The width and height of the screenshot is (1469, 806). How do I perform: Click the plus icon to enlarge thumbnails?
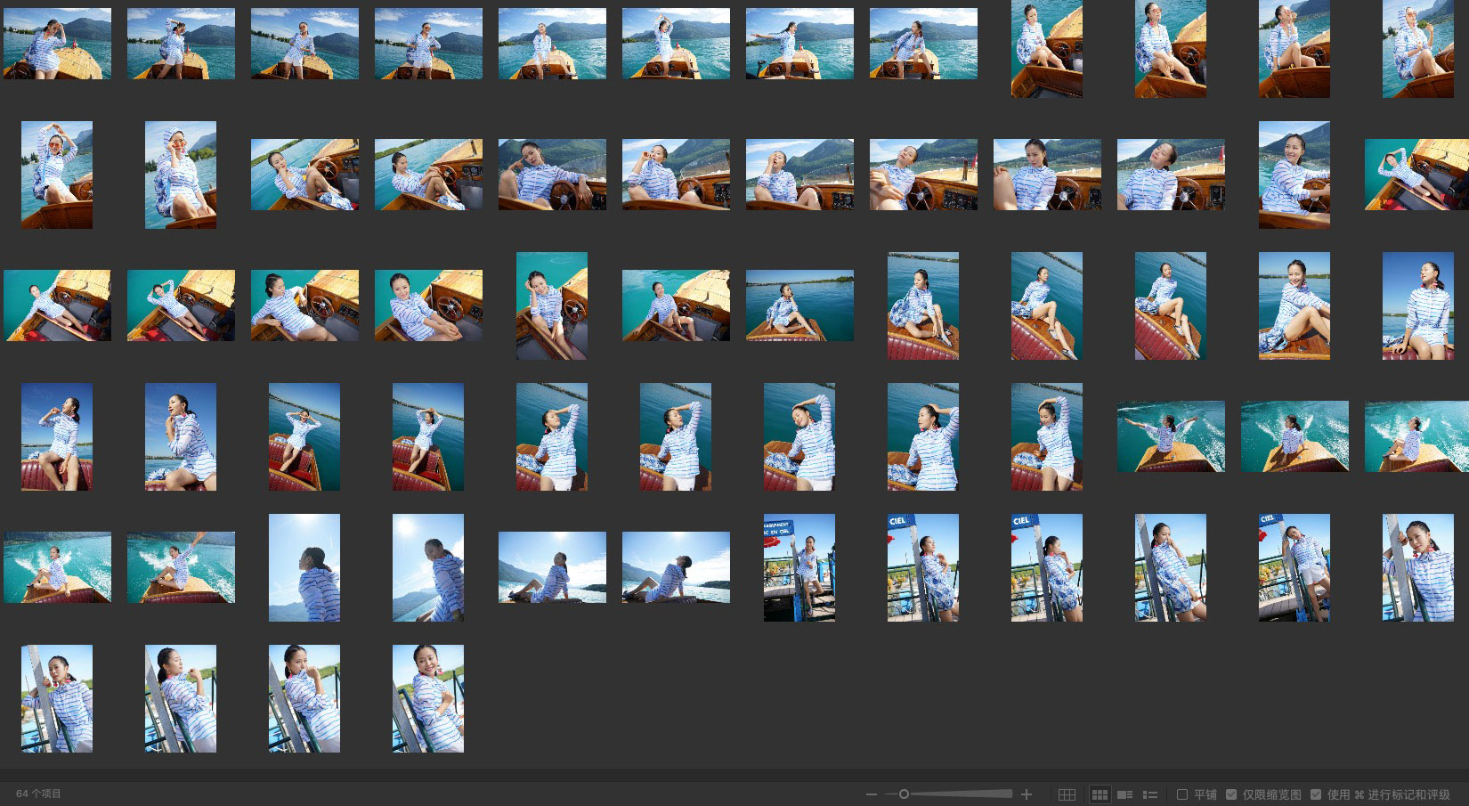1026,794
